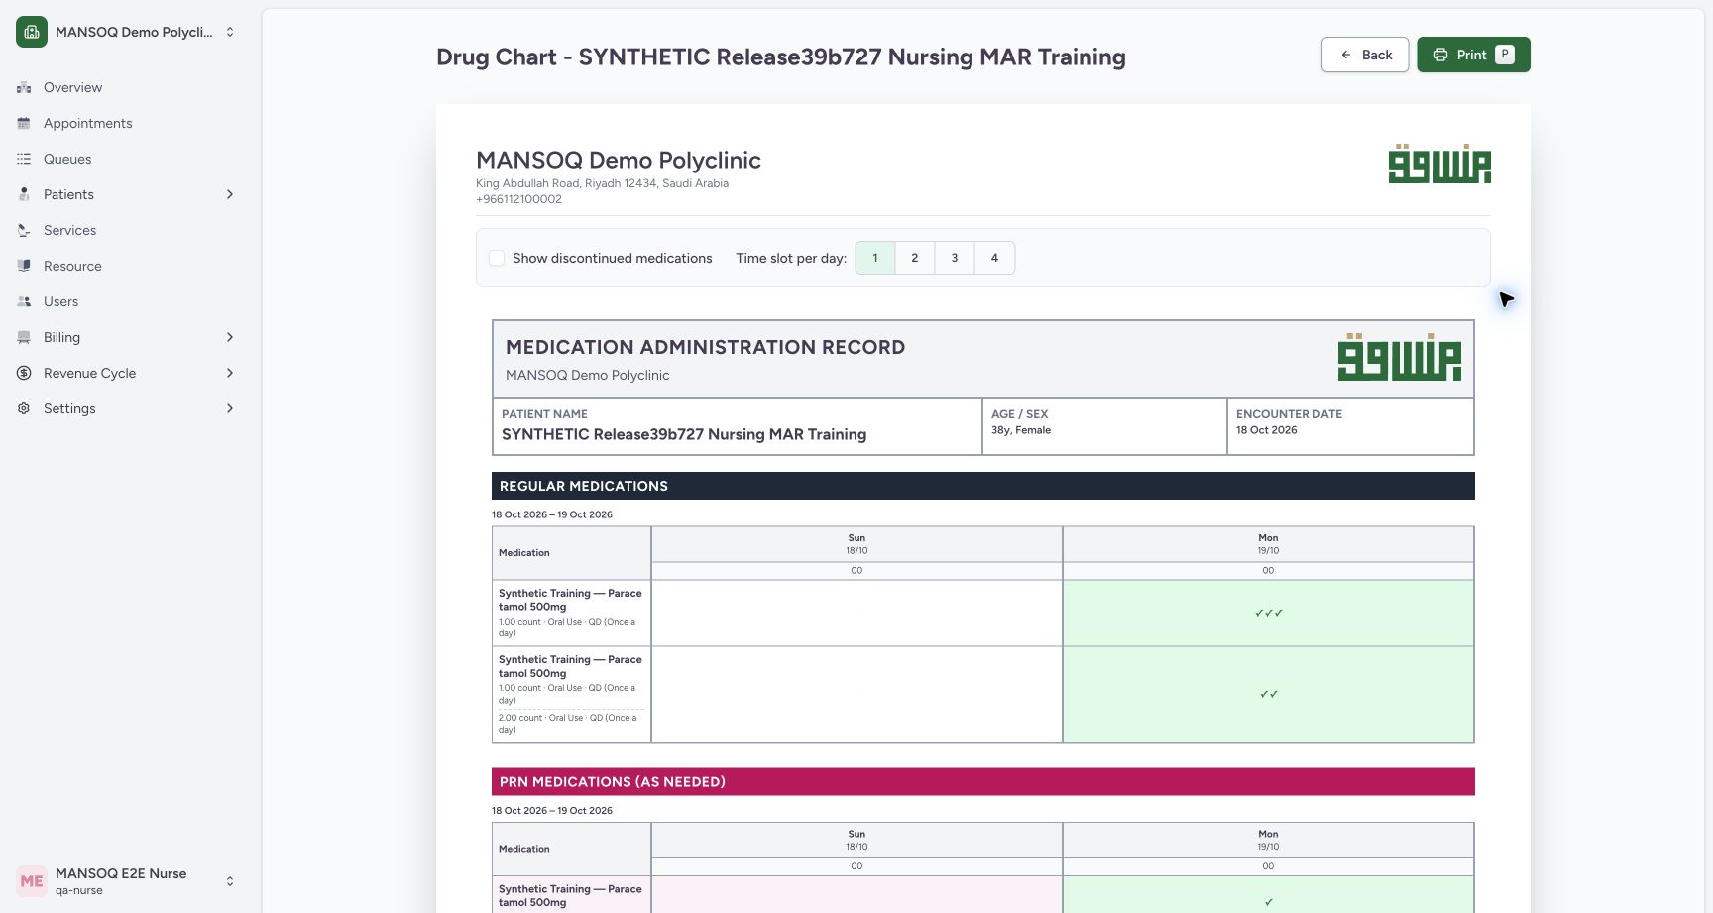Click the printer icon in Print button
1713x913 pixels.
point(1440,55)
